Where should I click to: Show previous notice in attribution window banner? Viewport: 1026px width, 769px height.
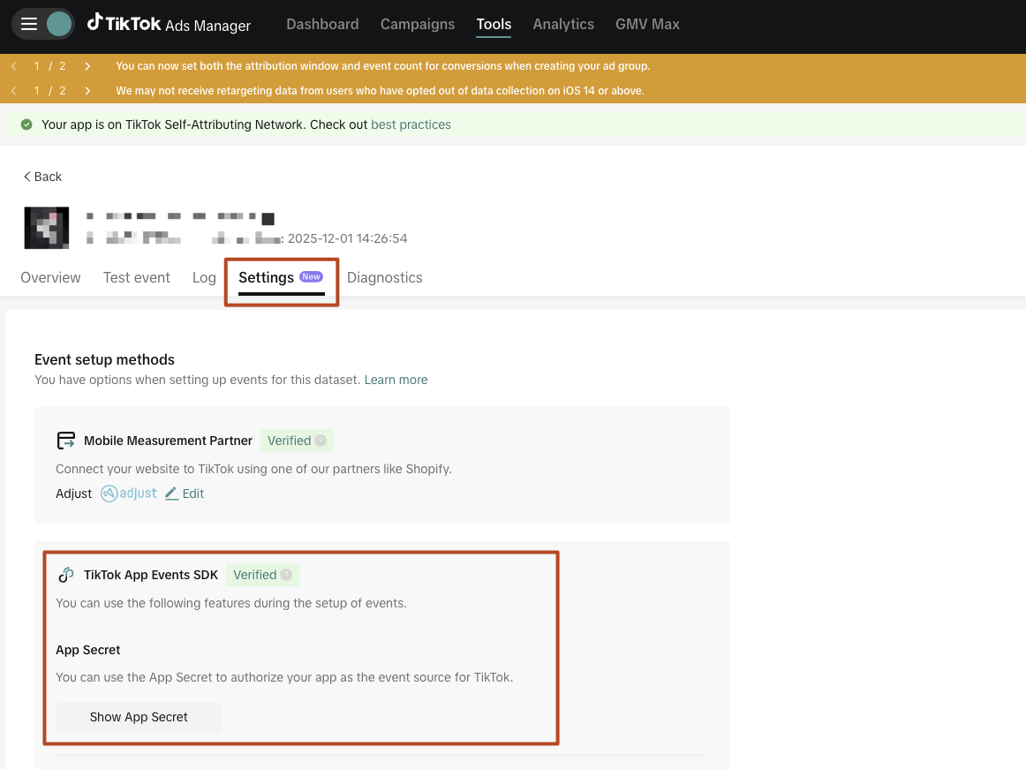14,66
